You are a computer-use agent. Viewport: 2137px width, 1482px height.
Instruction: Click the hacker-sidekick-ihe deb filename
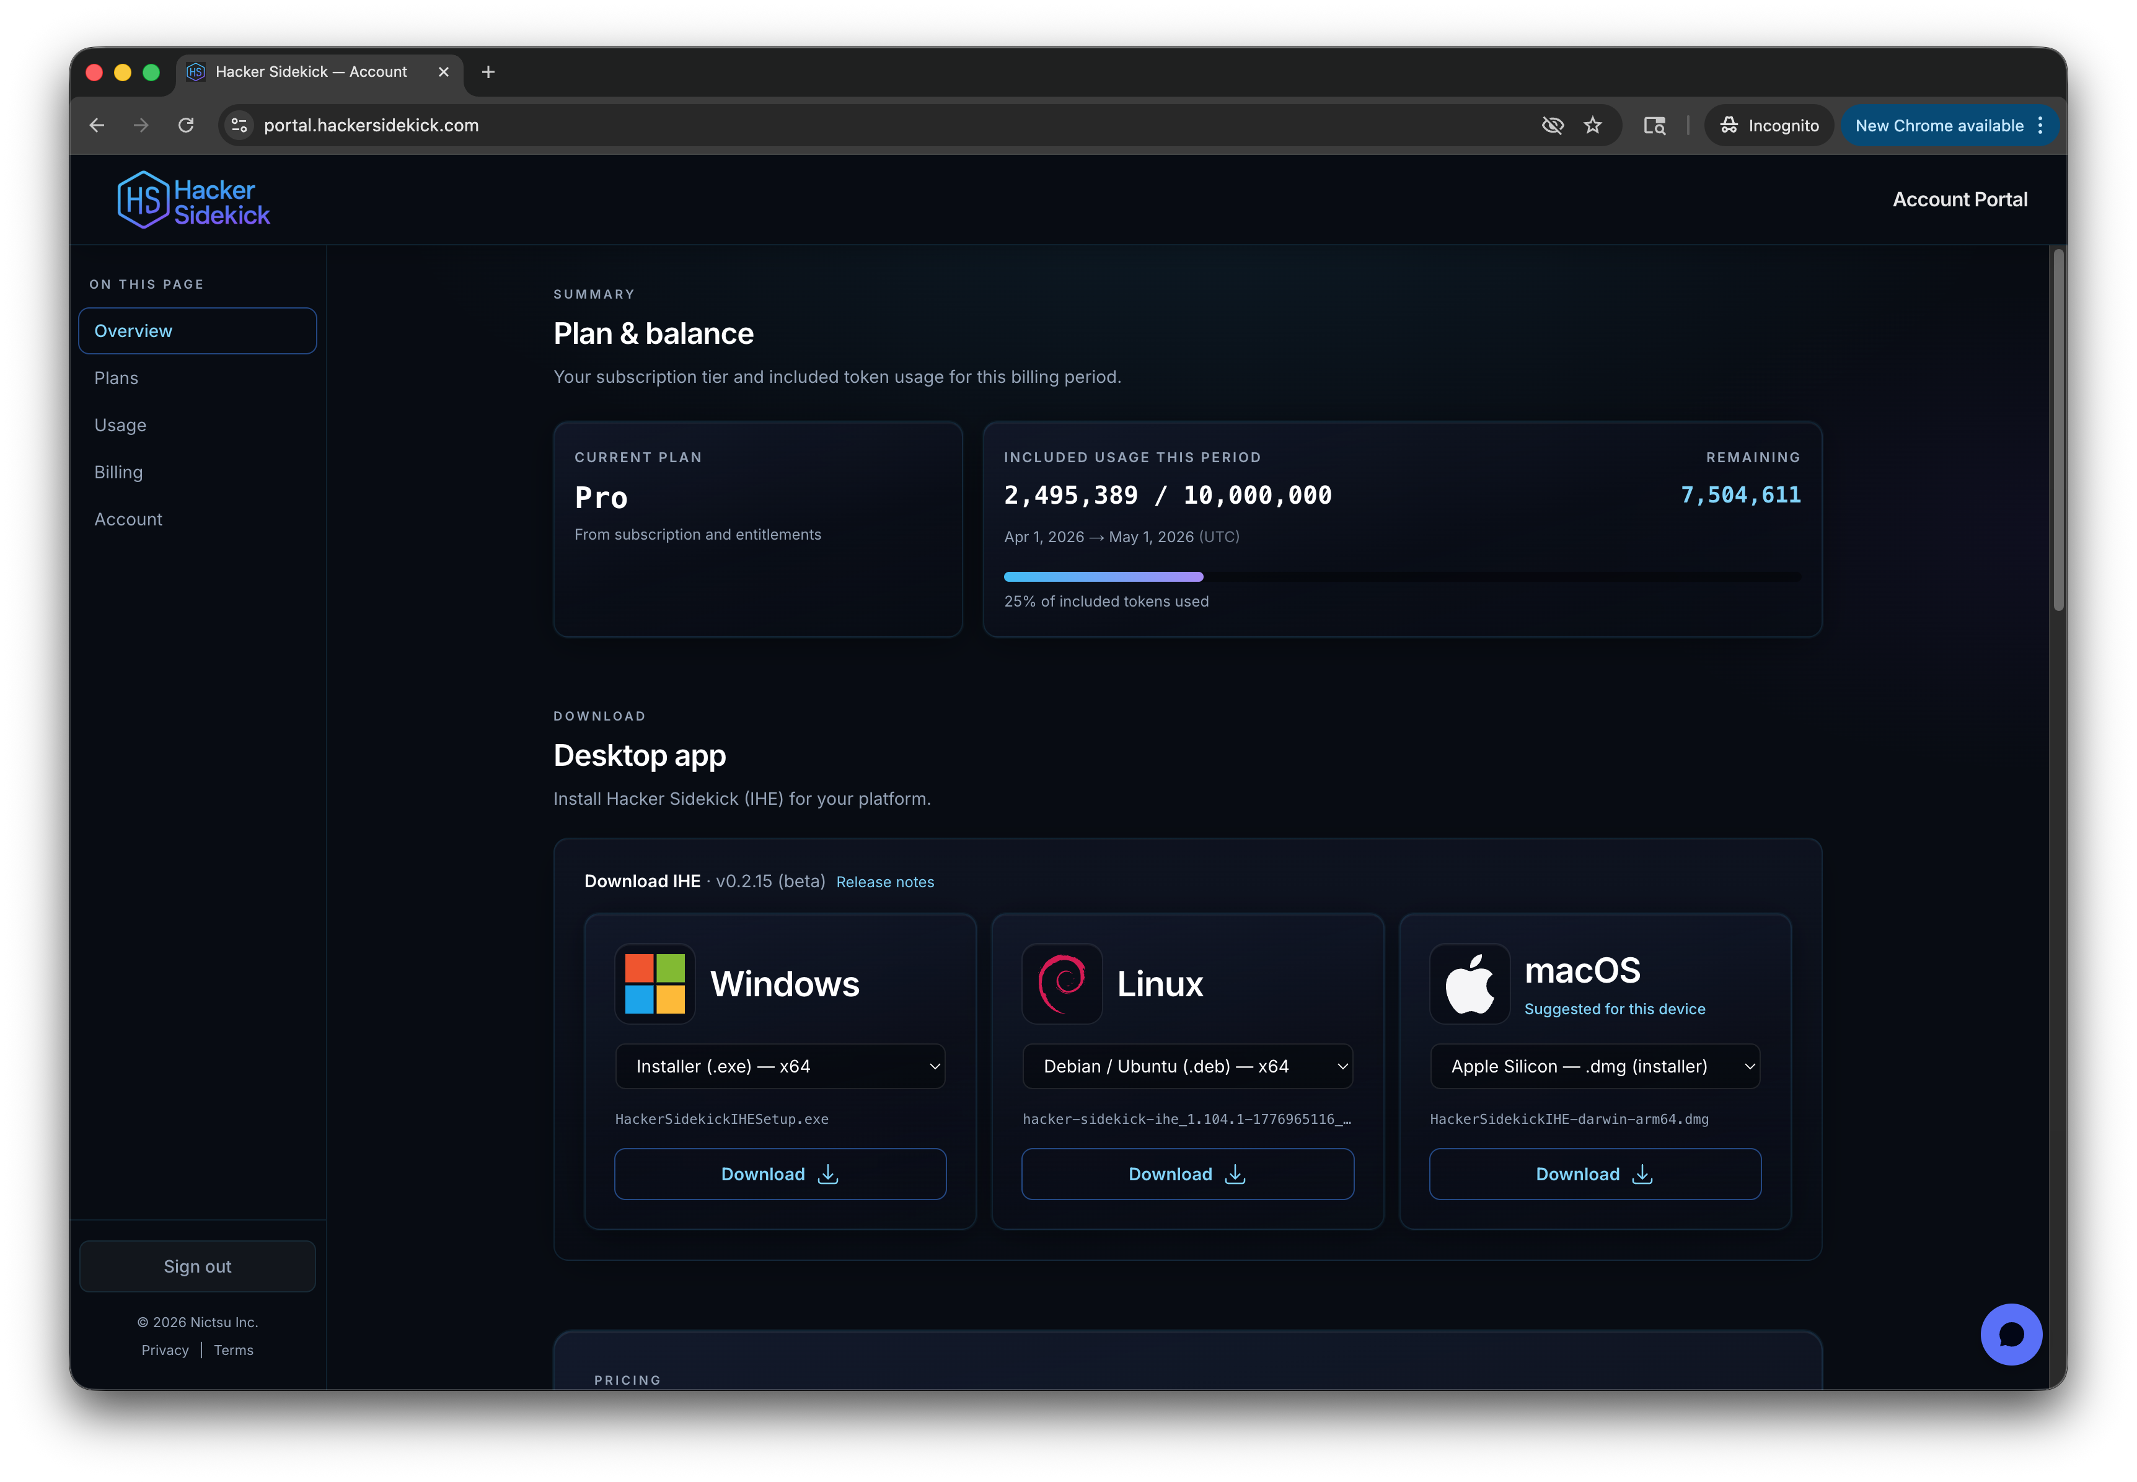1187,1119
